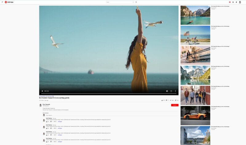Toggle fullscreen mode on video player
246x145 pixels.
171,91
